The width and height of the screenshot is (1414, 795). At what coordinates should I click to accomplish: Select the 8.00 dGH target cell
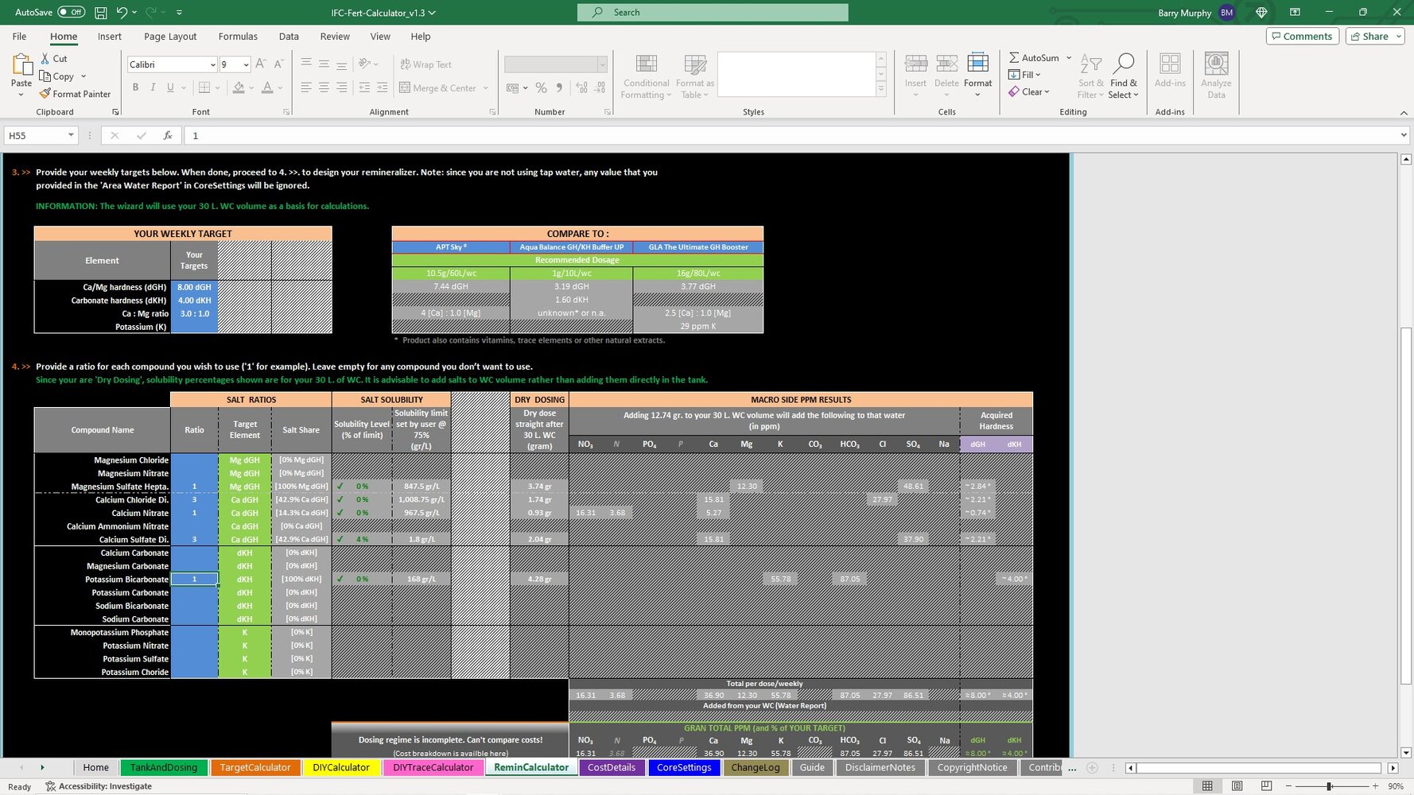[x=194, y=288]
